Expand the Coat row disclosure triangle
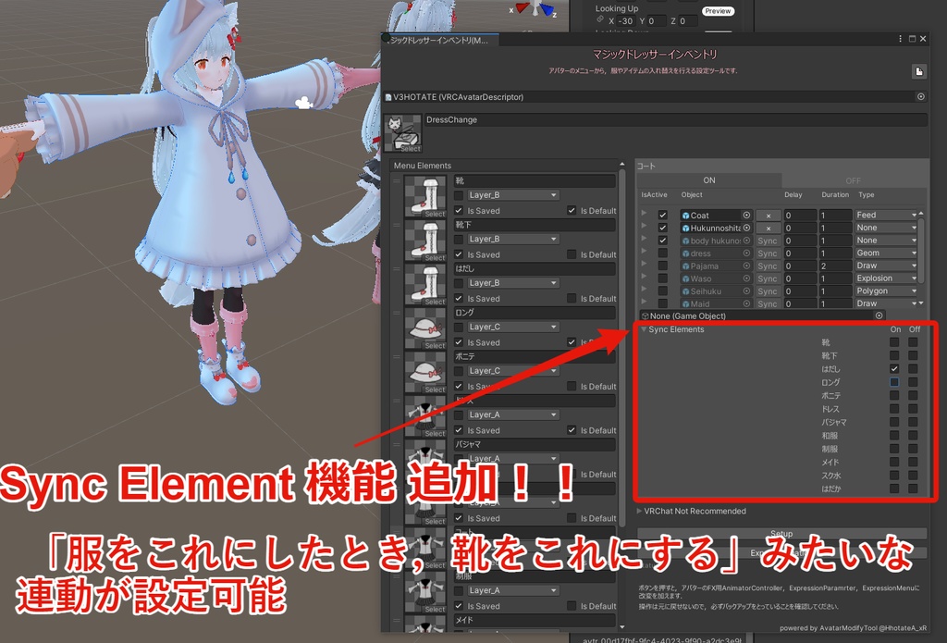The width and height of the screenshot is (947, 643). click(x=645, y=214)
